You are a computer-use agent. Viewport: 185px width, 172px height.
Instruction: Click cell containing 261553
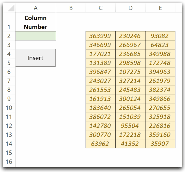click(101, 90)
